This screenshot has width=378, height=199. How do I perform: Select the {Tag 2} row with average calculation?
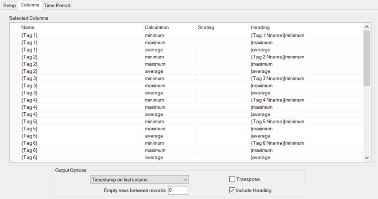(x=187, y=71)
